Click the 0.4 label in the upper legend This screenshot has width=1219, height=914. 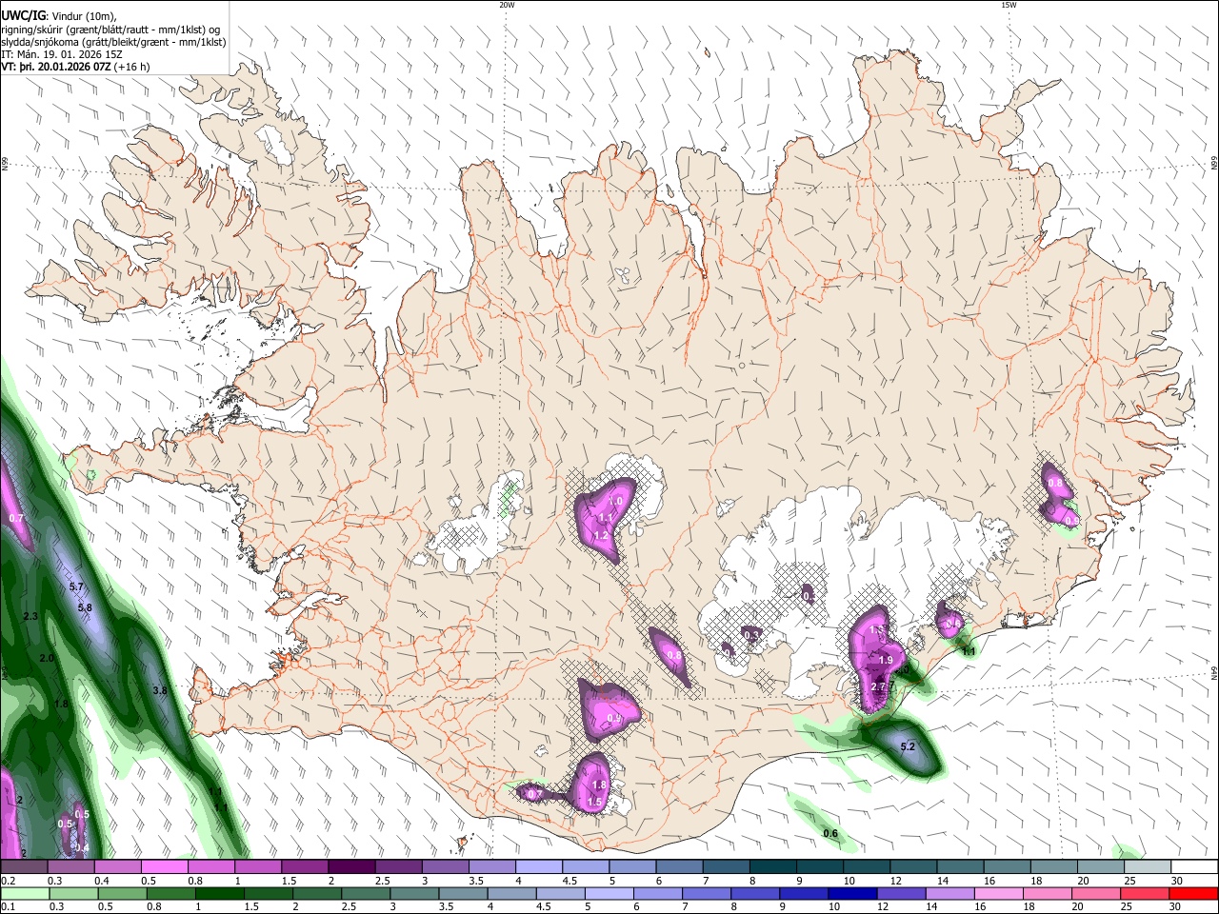101,881
